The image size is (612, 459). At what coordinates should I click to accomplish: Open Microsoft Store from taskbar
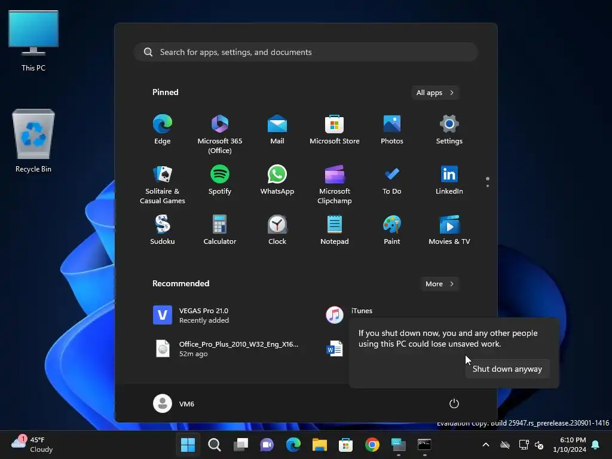coord(346,445)
